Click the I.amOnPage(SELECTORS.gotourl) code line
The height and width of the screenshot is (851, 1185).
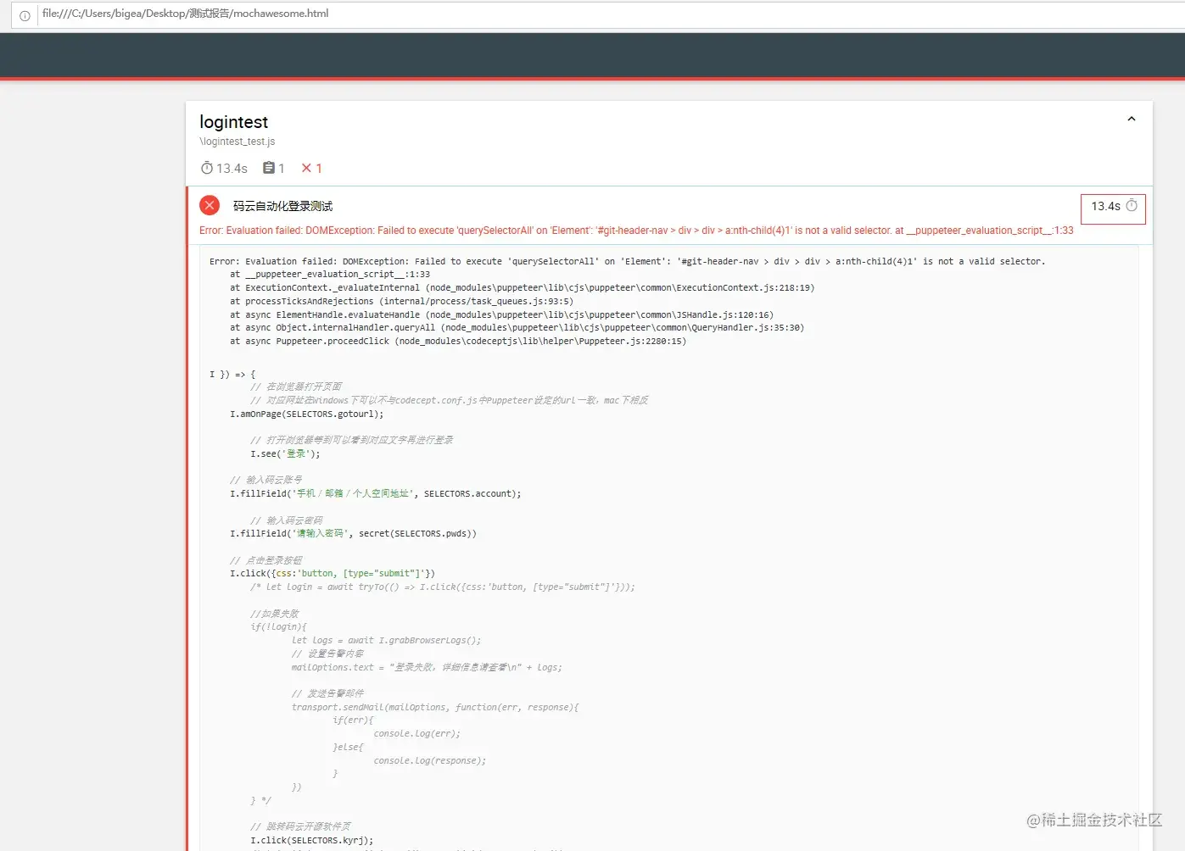(306, 414)
